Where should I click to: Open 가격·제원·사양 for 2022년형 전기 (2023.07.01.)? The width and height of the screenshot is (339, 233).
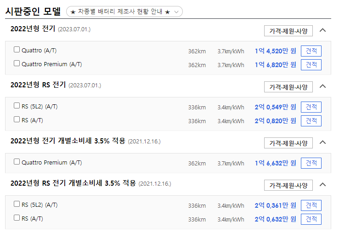click(x=288, y=31)
